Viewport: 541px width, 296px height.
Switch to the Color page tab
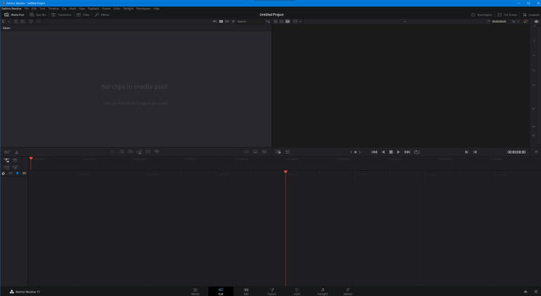tap(297, 292)
